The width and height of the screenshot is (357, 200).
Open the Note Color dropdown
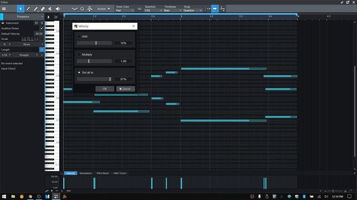tap(124, 11)
